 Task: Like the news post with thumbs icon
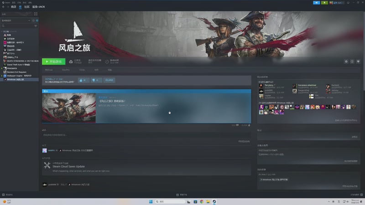[249, 125]
